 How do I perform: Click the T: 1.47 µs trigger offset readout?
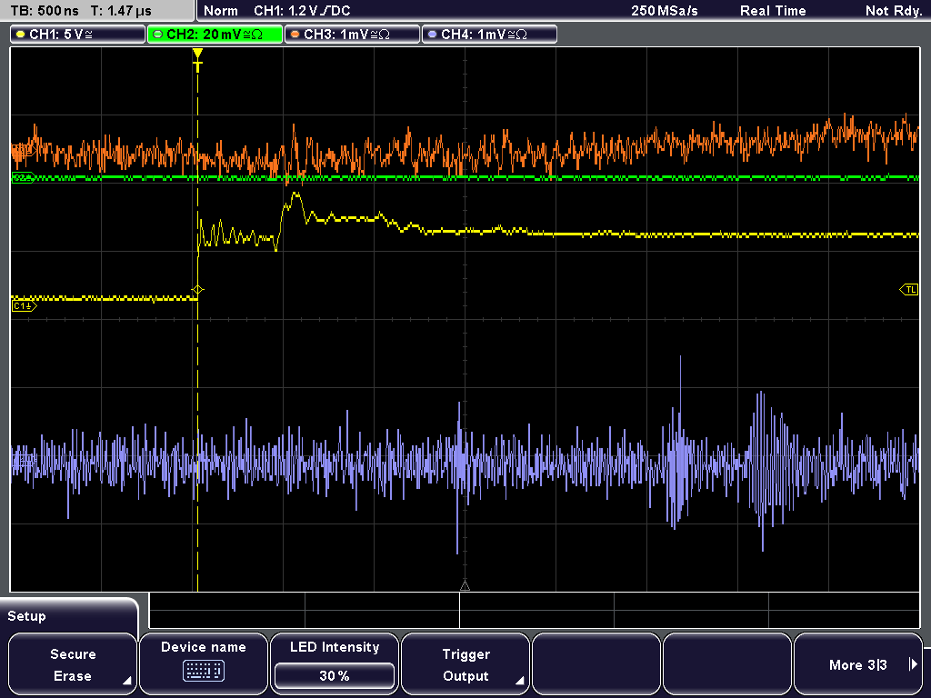click(x=121, y=11)
